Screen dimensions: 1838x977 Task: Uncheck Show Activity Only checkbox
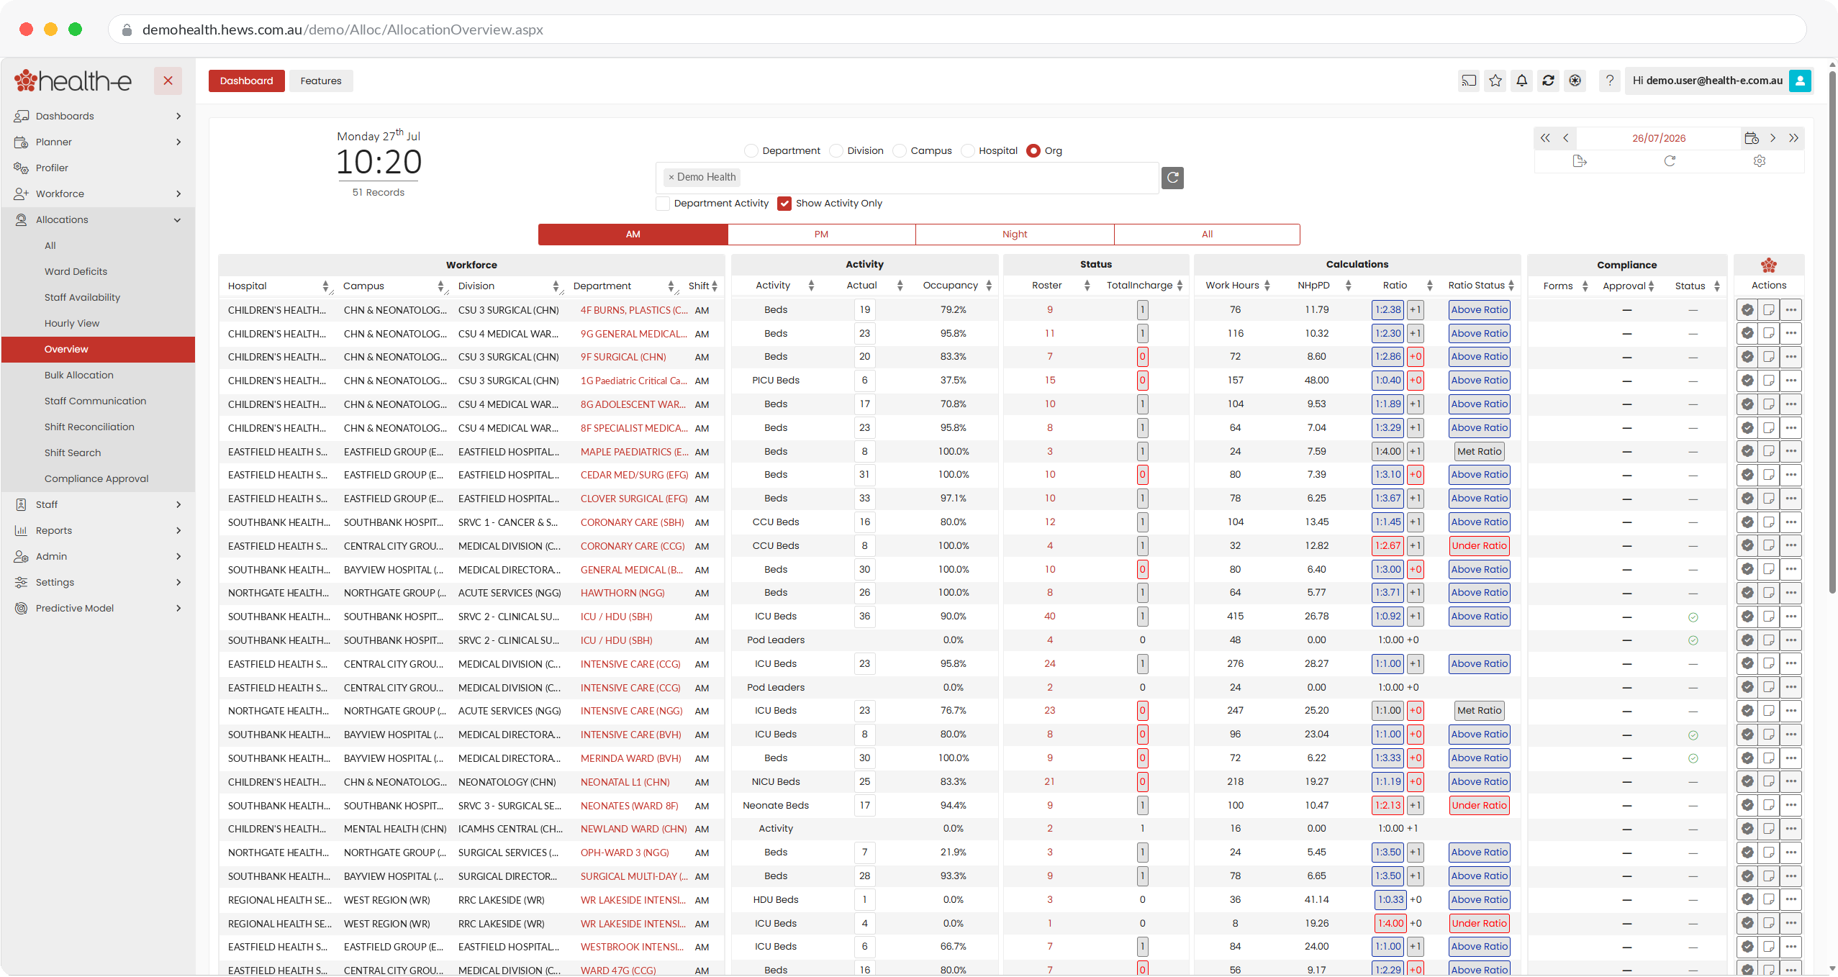point(784,204)
